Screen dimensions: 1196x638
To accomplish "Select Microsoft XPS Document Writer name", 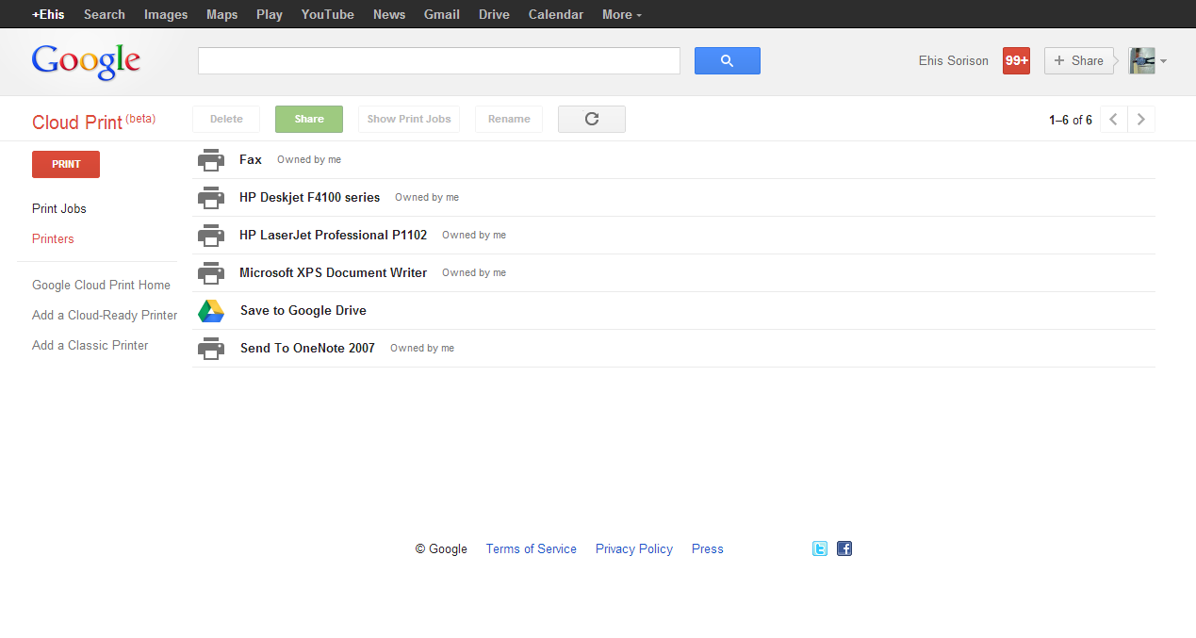I will pyautogui.click(x=334, y=272).
